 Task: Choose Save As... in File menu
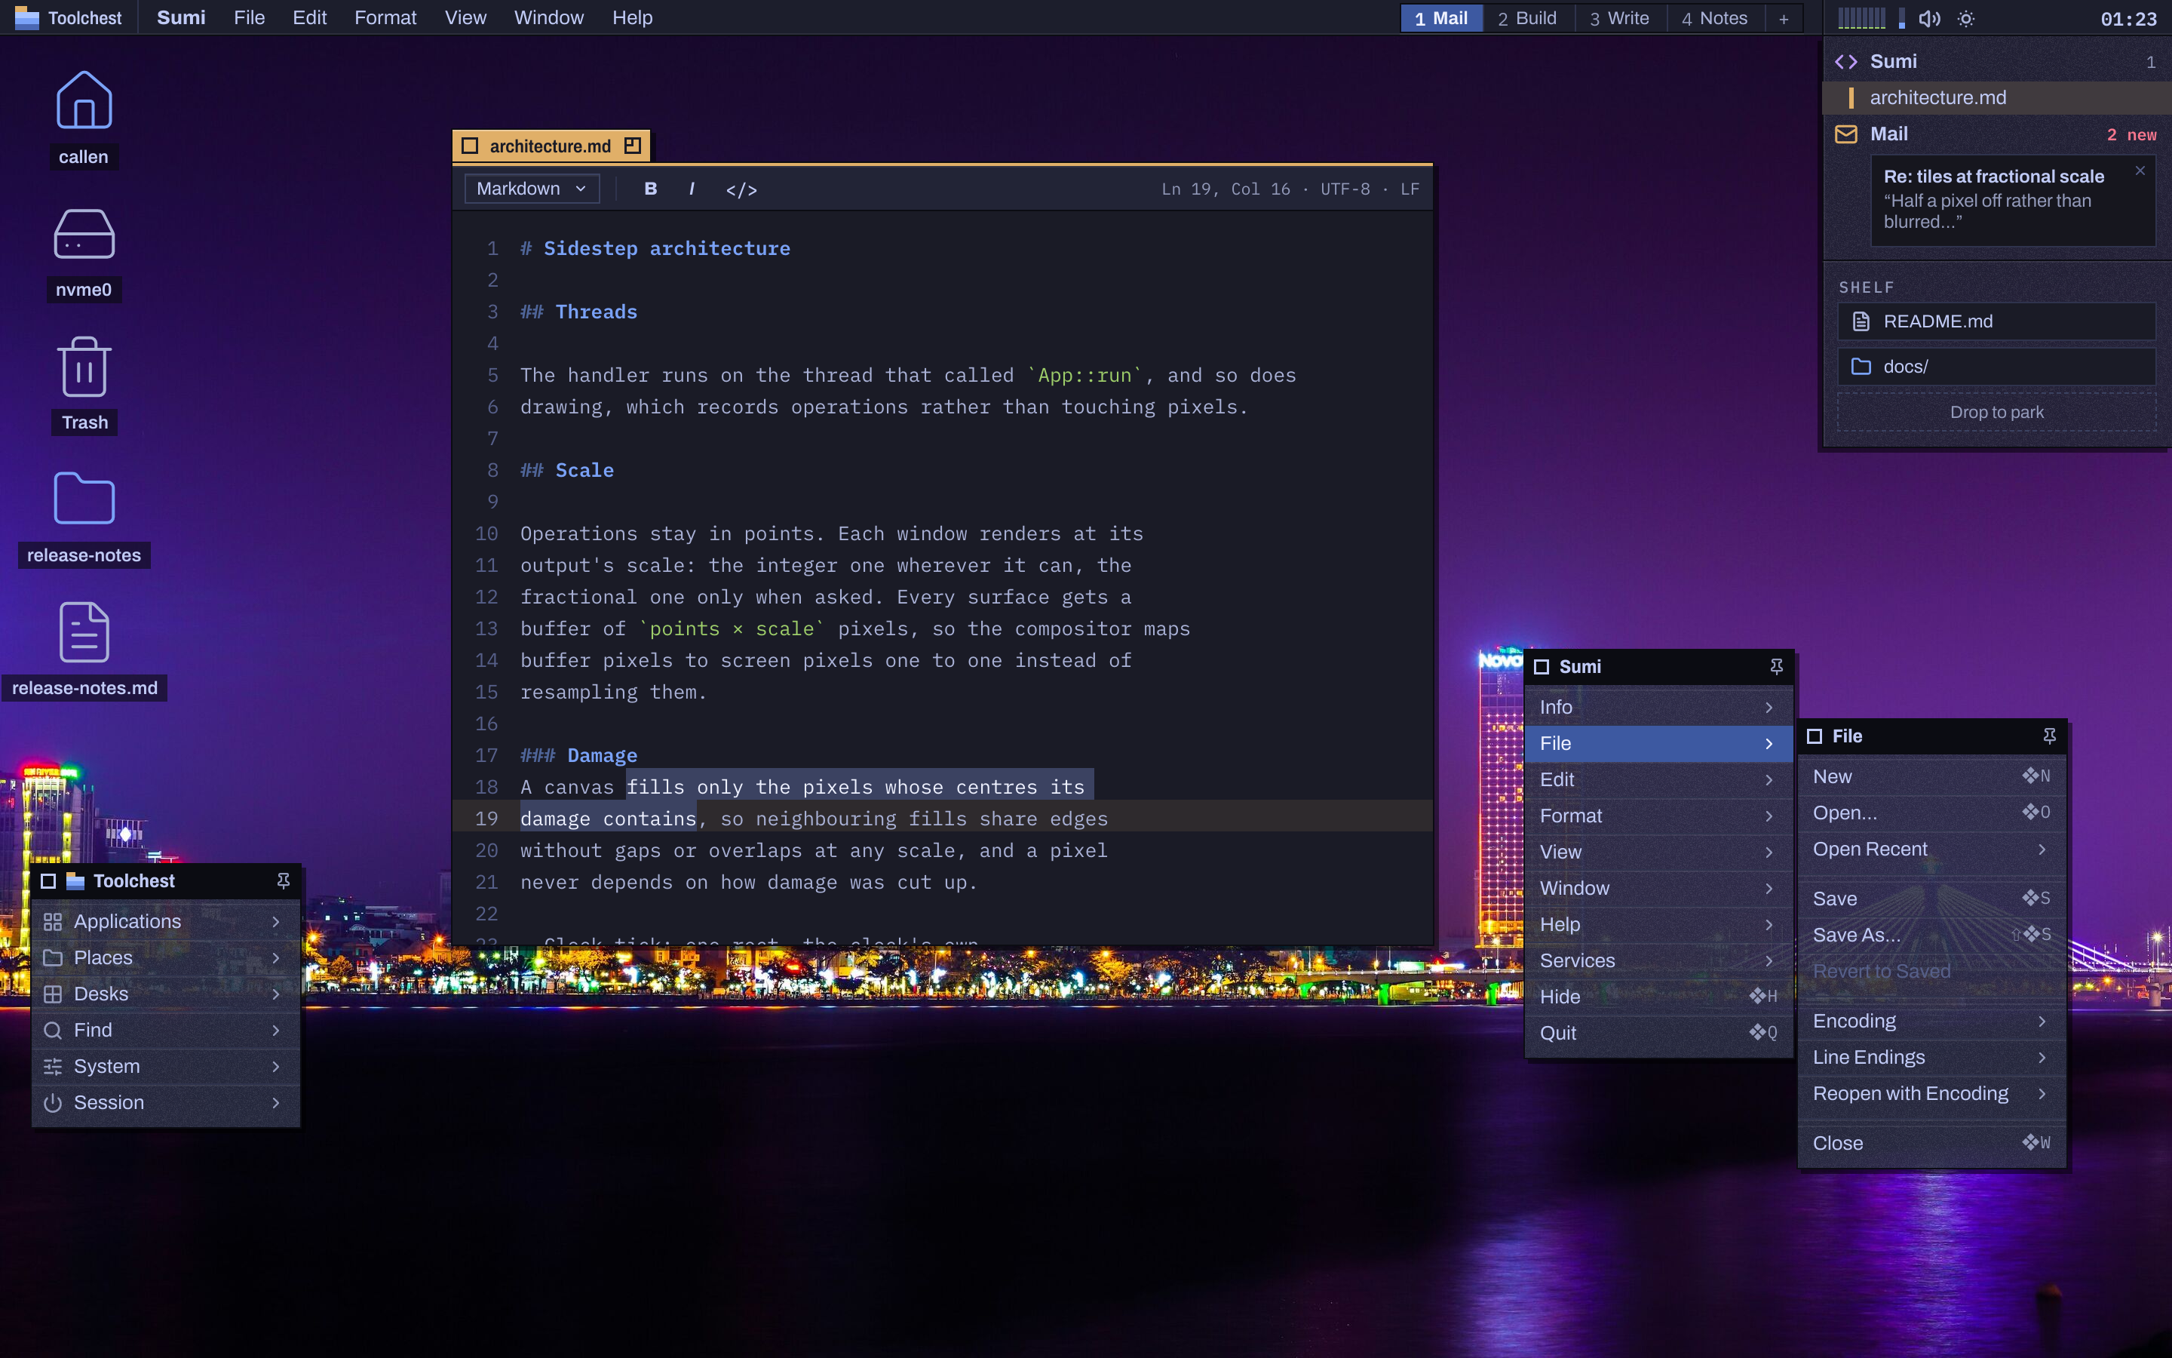(1931, 935)
